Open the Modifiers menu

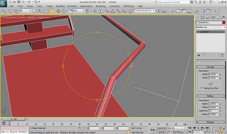pyautogui.click(x=60, y=6)
